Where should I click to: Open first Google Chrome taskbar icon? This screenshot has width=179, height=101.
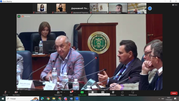pyautogui.click(x=48, y=98)
